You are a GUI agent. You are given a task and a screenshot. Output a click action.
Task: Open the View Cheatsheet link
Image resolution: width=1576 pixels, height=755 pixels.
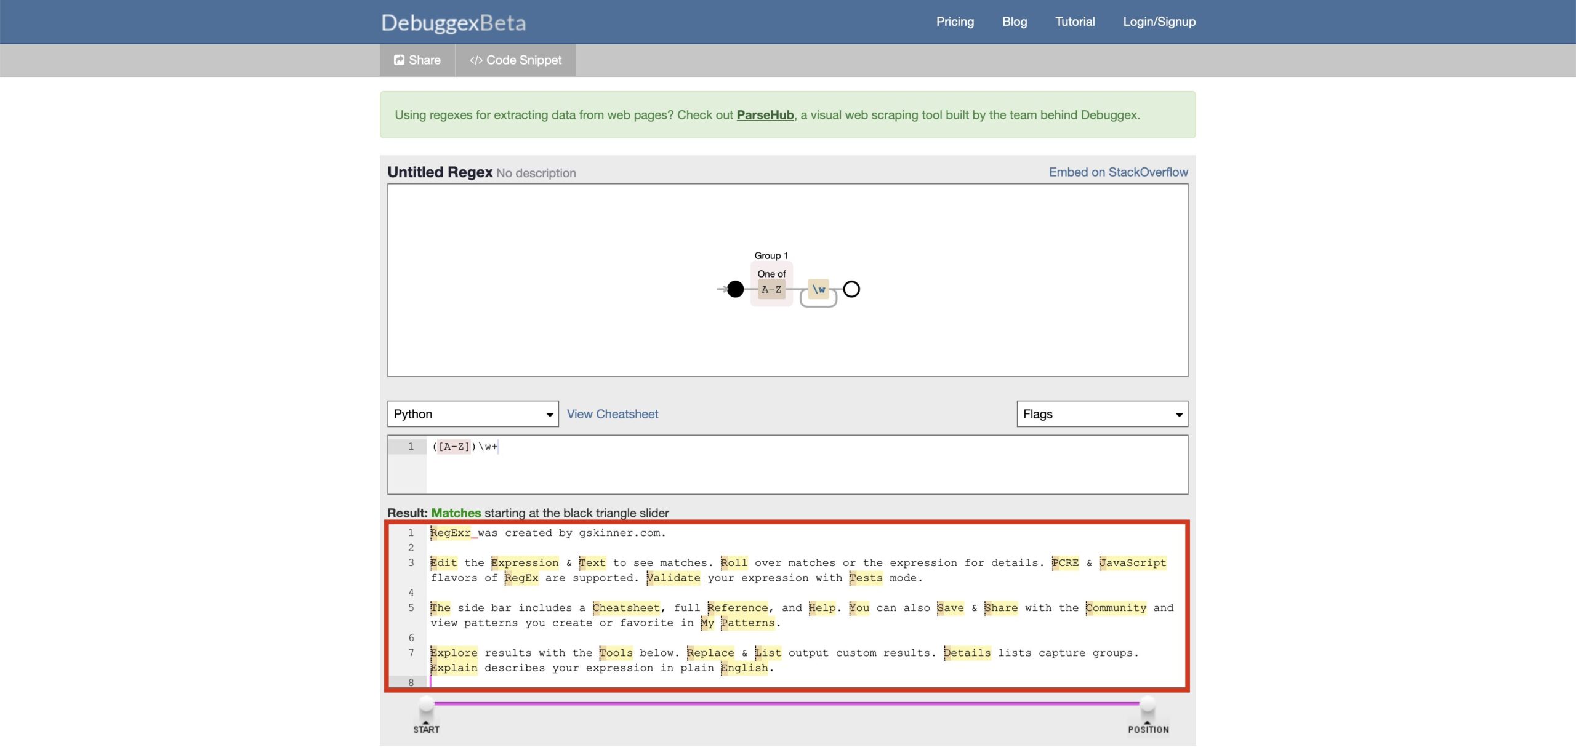pyautogui.click(x=612, y=414)
